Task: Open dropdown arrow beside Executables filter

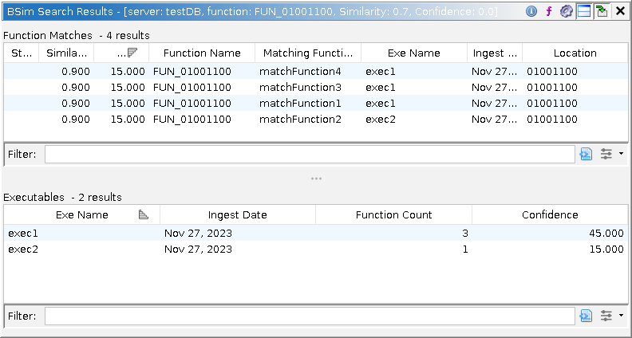Action: (621, 316)
